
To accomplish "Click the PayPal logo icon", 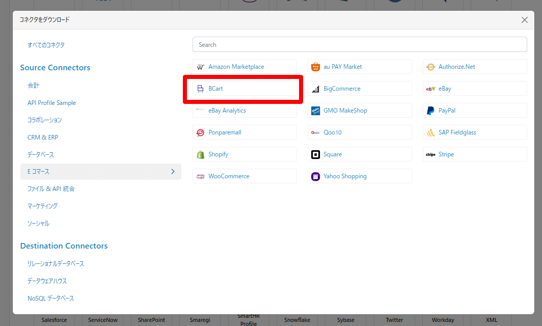I will tap(430, 111).
